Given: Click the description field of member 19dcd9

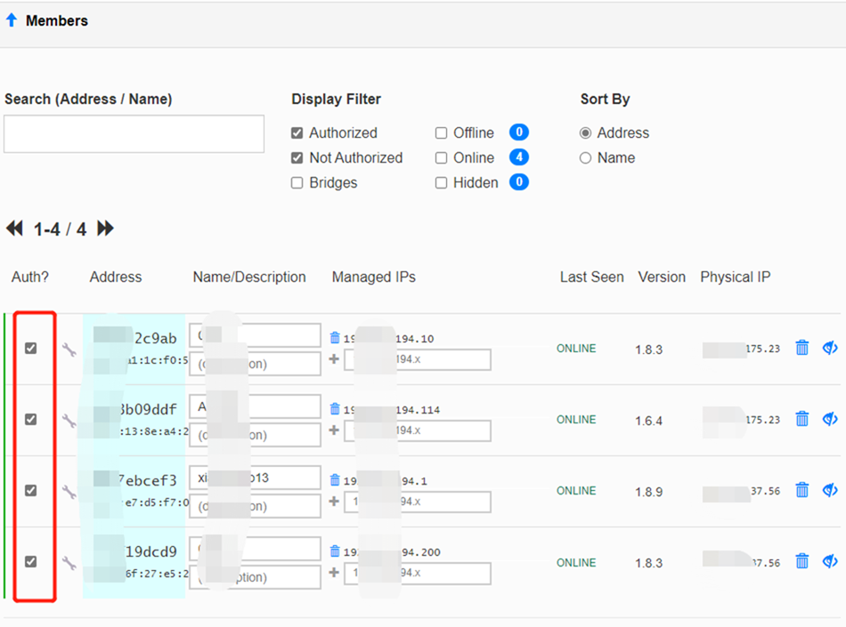Looking at the screenshot, I should (x=256, y=577).
